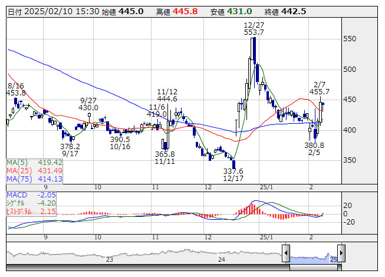Click the 2/5 380.8 low label
The image size is (385, 277).
(314, 149)
